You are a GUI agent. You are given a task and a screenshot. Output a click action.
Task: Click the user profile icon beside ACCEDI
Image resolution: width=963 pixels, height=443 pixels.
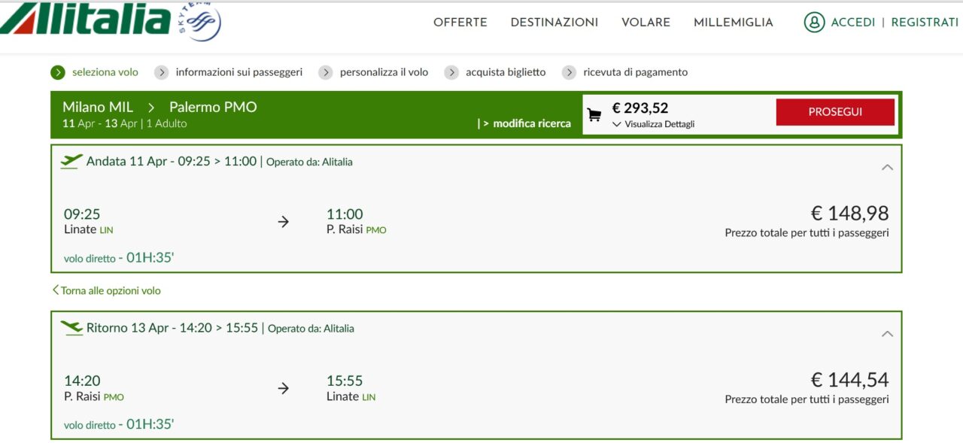[x=814, y=23]
